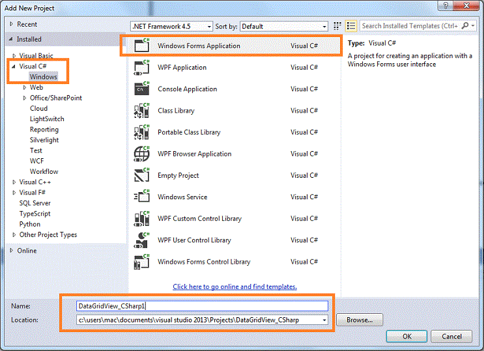This screenshot has height=351, width=484.
Task: Click the project Name input field
Action: tap(202, 306)
